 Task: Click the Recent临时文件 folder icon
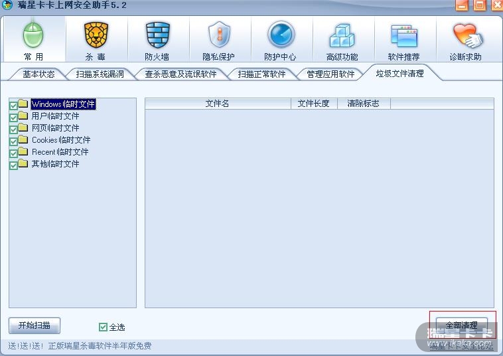23,151
